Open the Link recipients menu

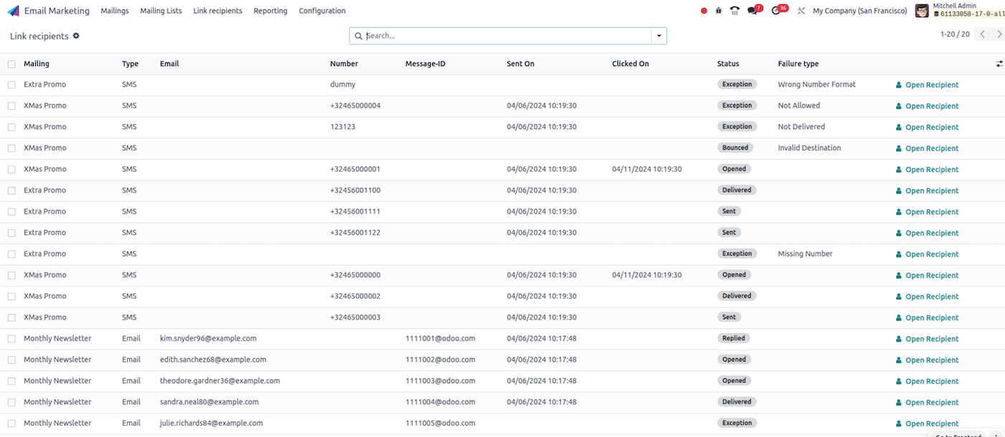point(218,11)
